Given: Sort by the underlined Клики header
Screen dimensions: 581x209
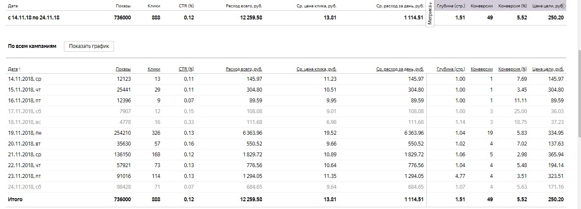Looking at the screenshot, I should pos(154,69).
